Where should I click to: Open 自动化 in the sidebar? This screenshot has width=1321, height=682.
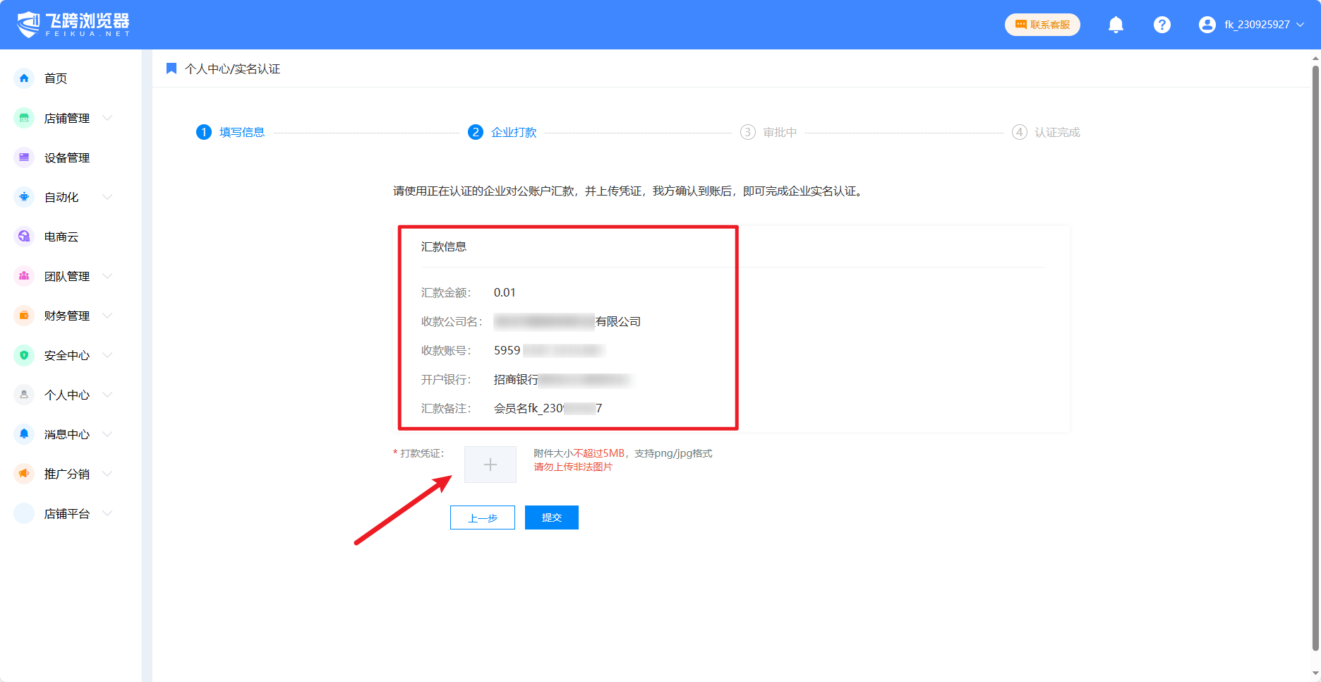point(61,197)
